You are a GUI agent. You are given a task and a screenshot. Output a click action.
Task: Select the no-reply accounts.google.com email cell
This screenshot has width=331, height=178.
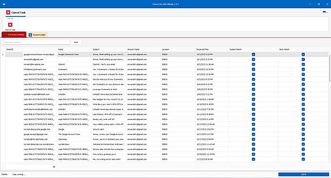(x=40, y=130)
